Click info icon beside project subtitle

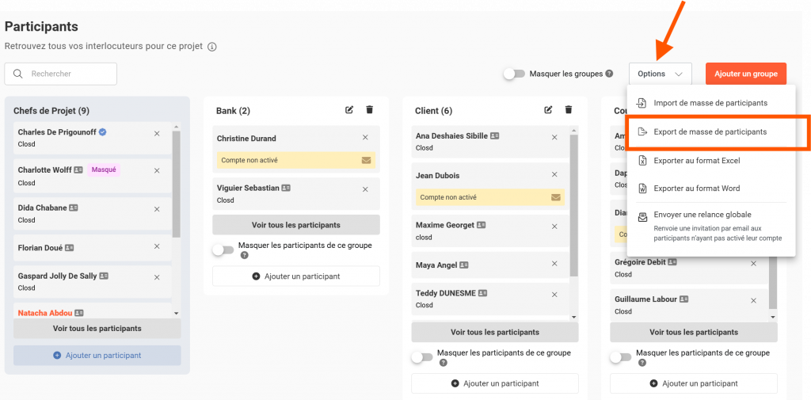(211, 47)
